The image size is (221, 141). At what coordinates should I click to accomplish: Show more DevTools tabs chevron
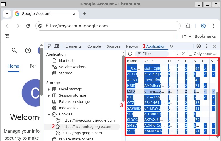coord(171,46)
